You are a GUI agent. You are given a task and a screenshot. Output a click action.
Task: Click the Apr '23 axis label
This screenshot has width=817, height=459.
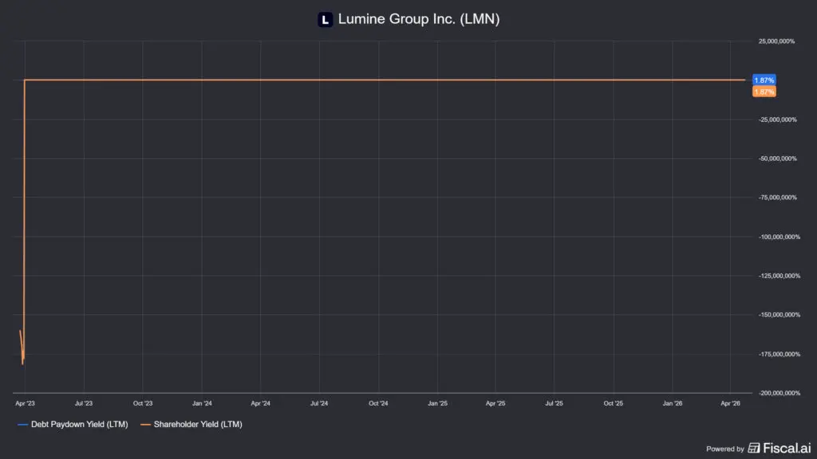[x=25, y=403]
